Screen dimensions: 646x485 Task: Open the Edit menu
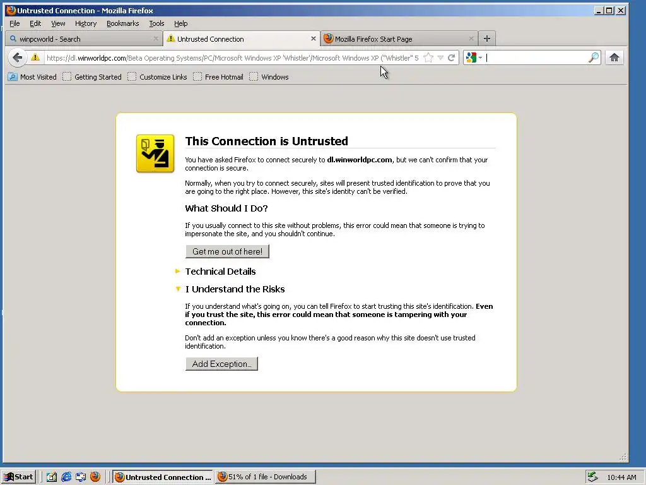coord(35,23)
